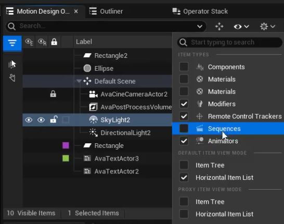Open the search history dropdown arrow
The width and height of the screenshot is (284, 224).
click(x=200, y=27)
